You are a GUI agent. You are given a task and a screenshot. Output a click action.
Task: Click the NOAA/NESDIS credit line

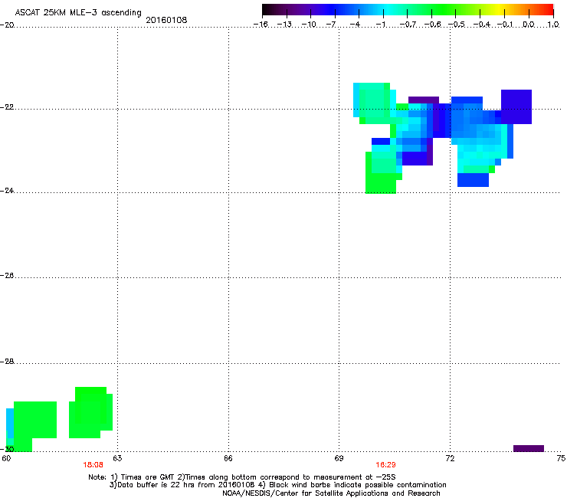tap(331, 493)
